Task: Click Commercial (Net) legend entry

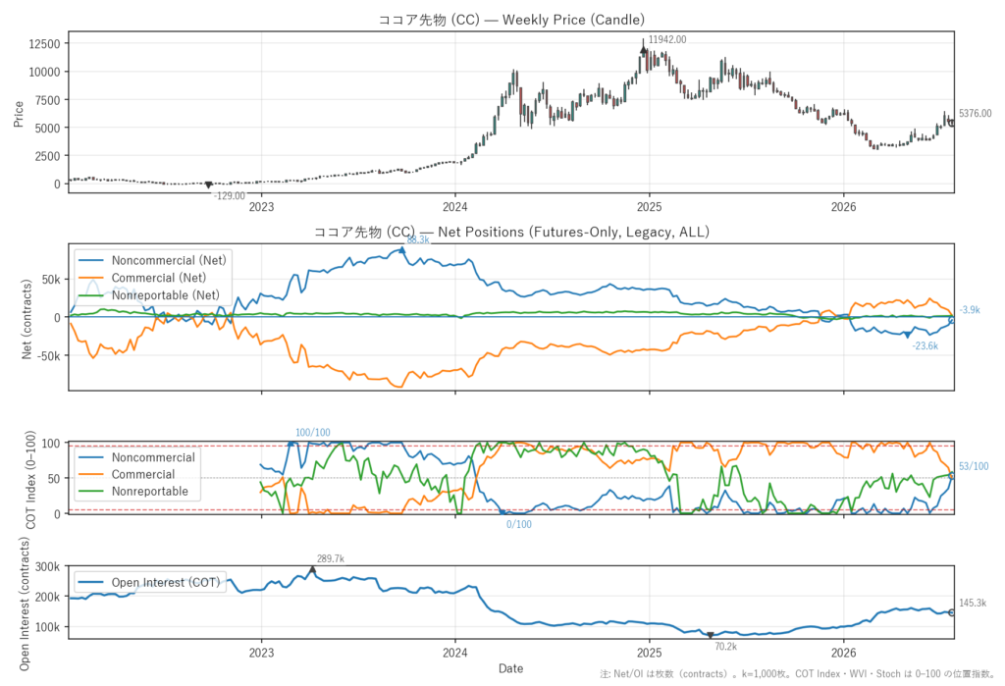Action: 142,278
